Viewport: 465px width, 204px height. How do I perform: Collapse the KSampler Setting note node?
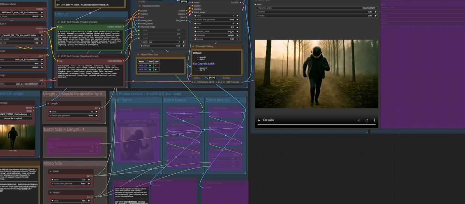pos(193,46)
